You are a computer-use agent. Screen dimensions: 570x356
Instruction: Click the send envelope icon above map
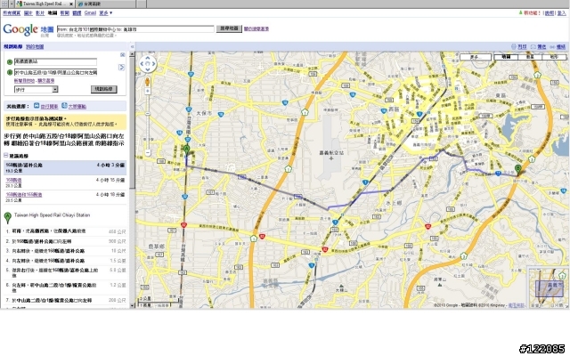[533, 46]
